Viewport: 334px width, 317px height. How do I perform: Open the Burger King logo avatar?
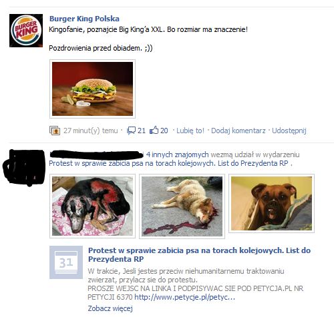pyautogui.click(x=26, y=31)
